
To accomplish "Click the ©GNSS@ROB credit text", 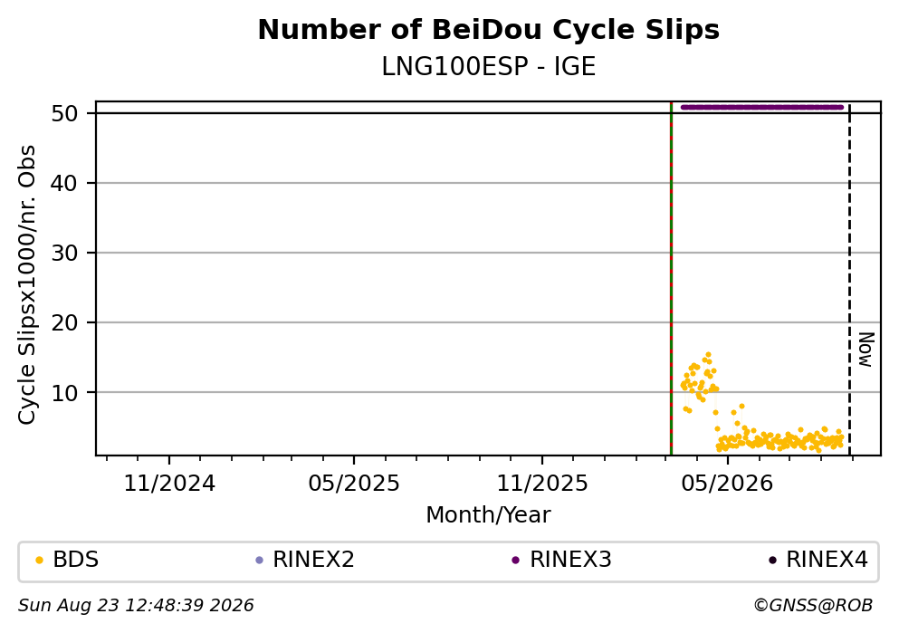I will [813, 606].
